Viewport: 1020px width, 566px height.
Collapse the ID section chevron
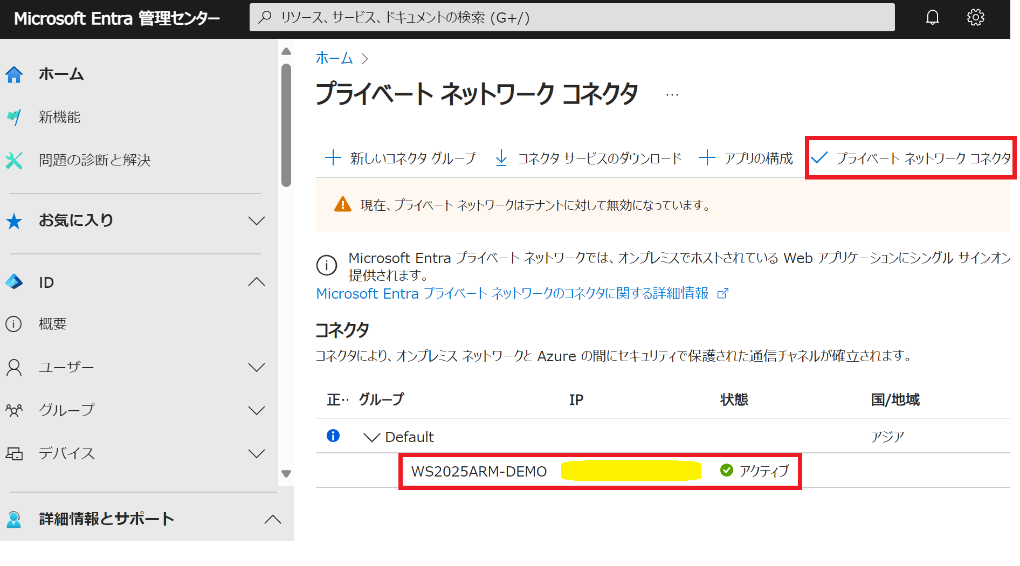point(257,282)
